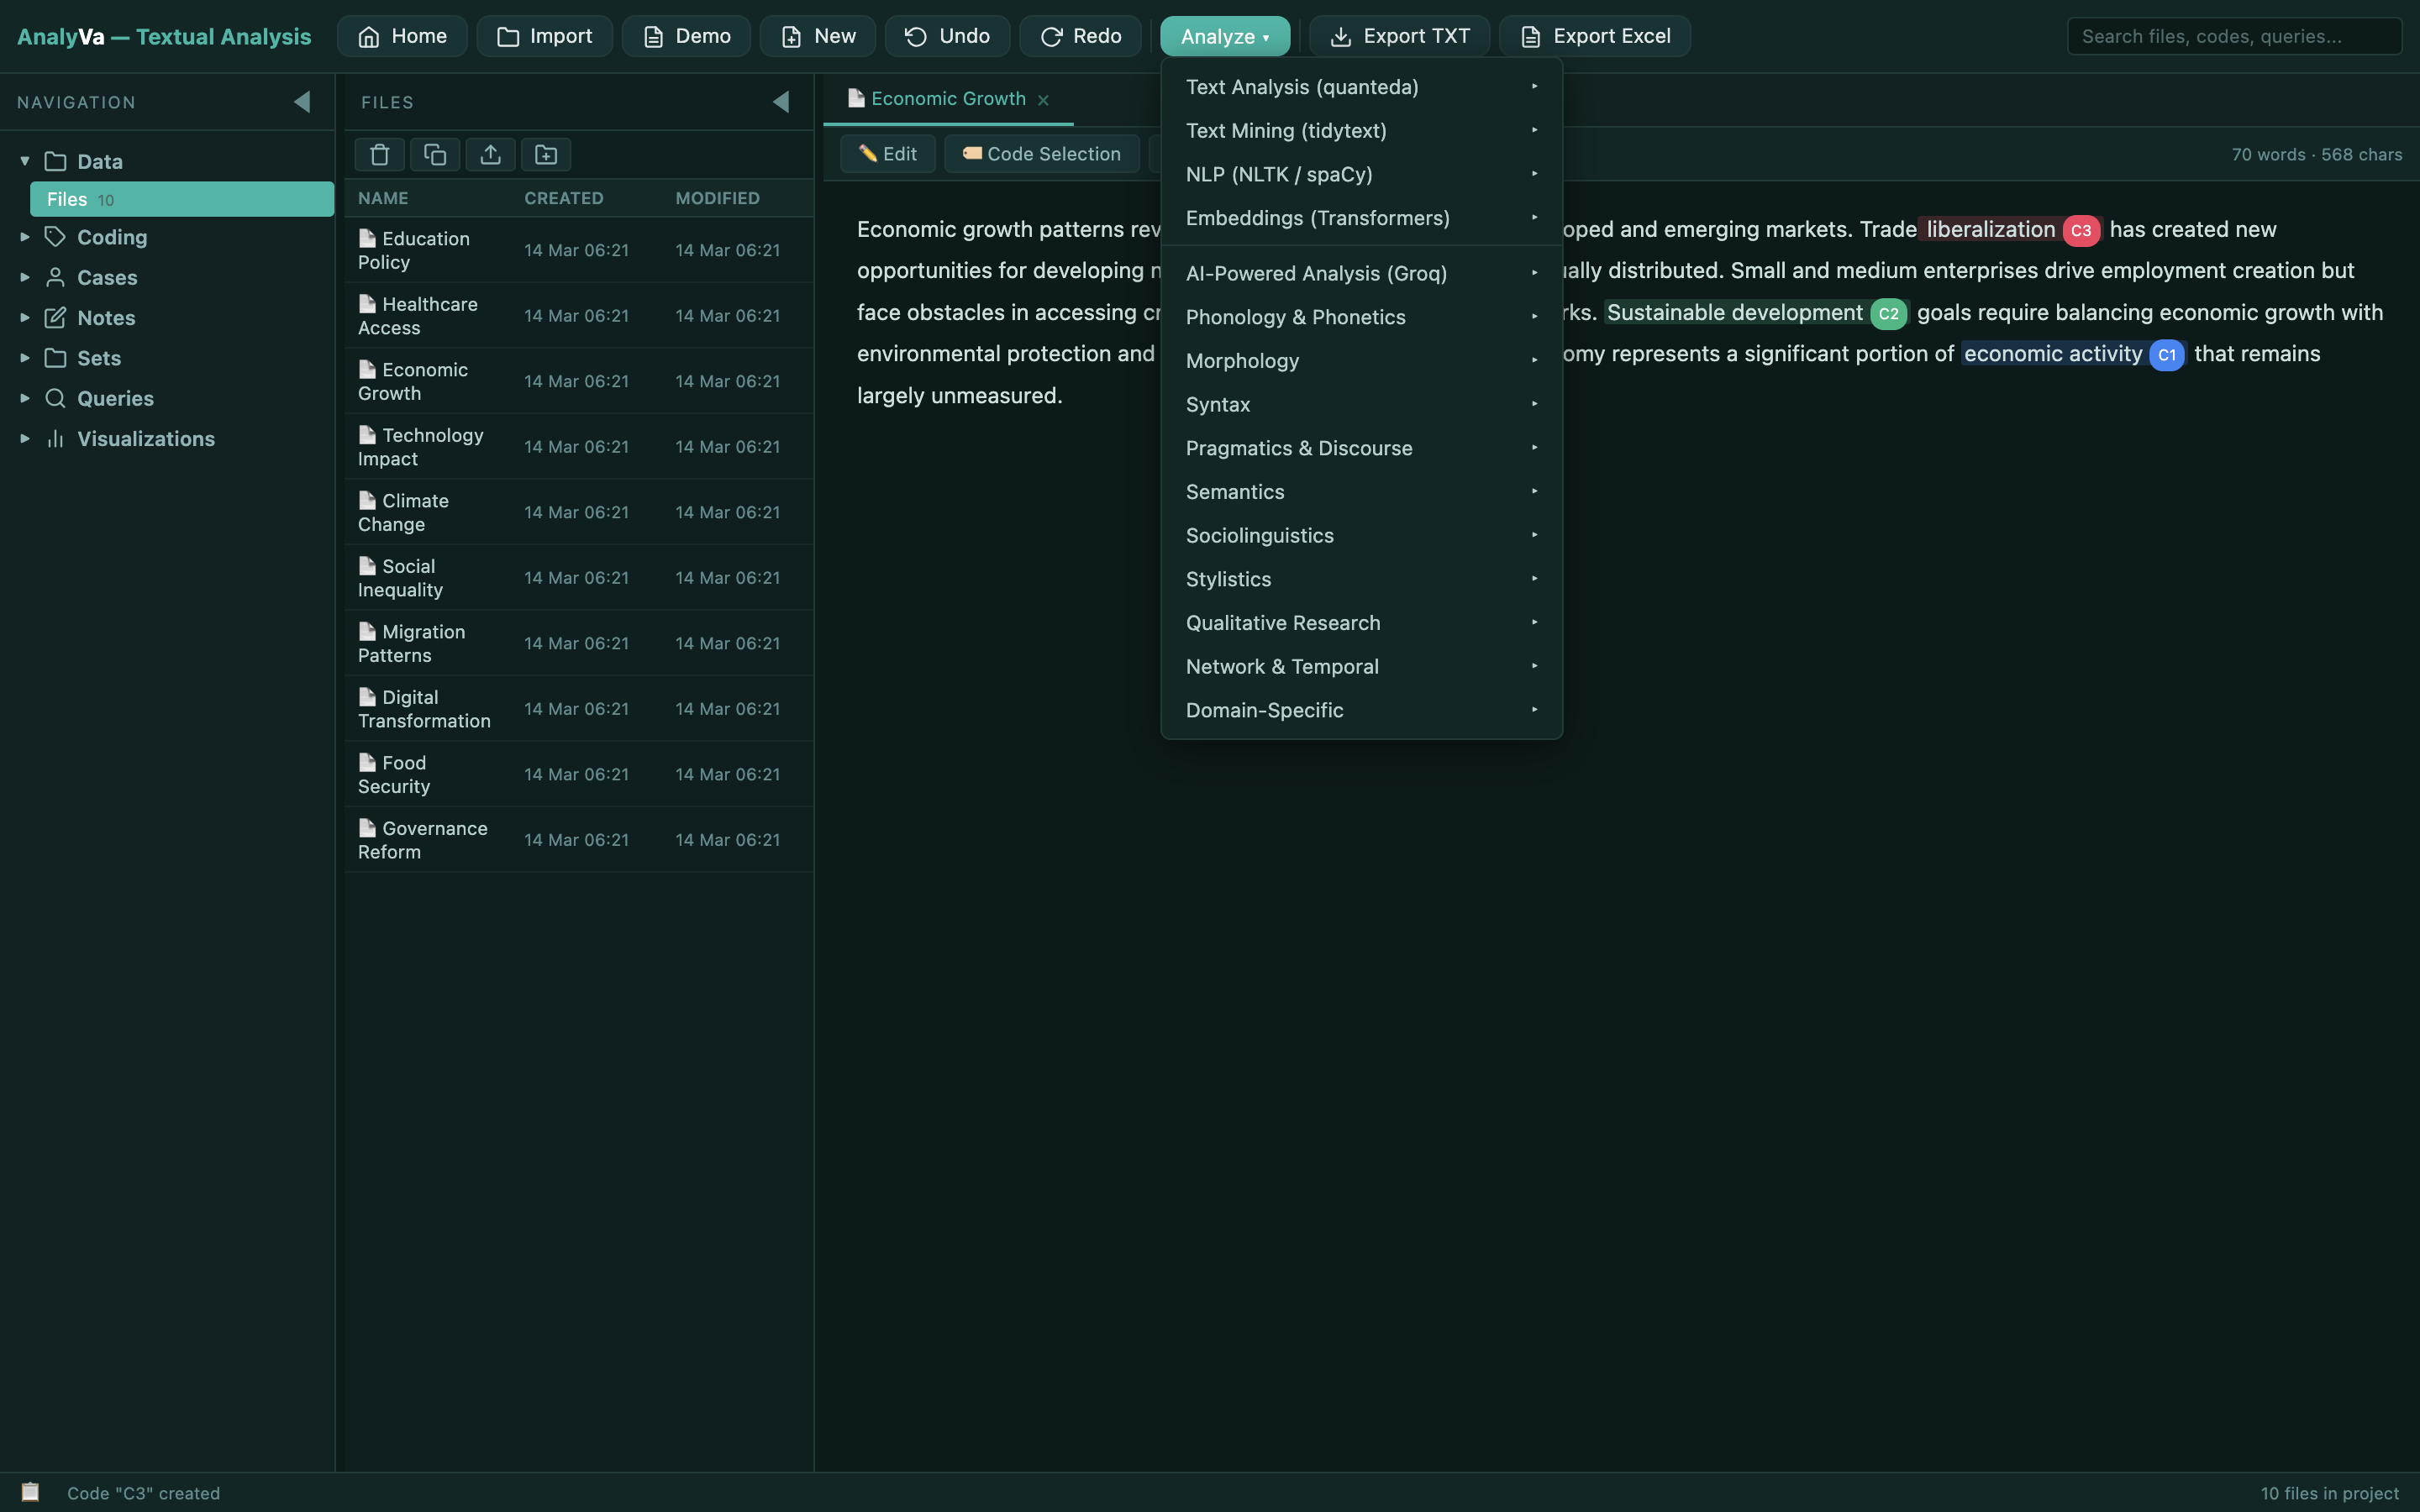Click the duplicate file icon
This screenshot has width=2420, height=1512.
(x=435, y=154)
